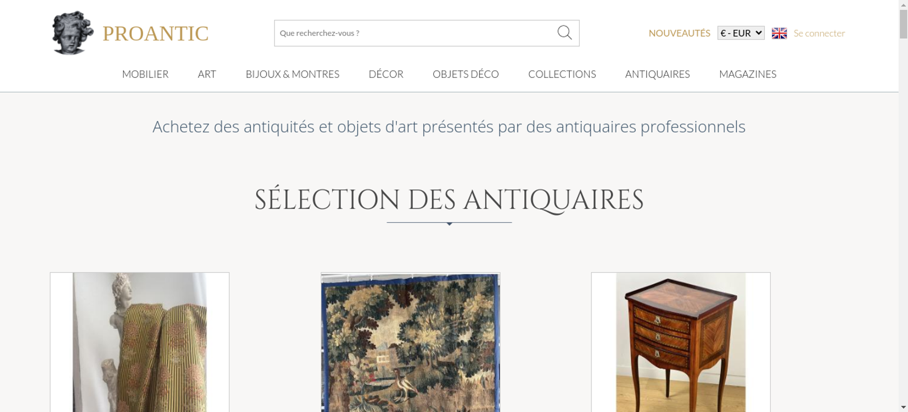Open the verdure tapestry thumbnail
The height and width of the screenshot is (412, 908).
[x=410, y=342]
